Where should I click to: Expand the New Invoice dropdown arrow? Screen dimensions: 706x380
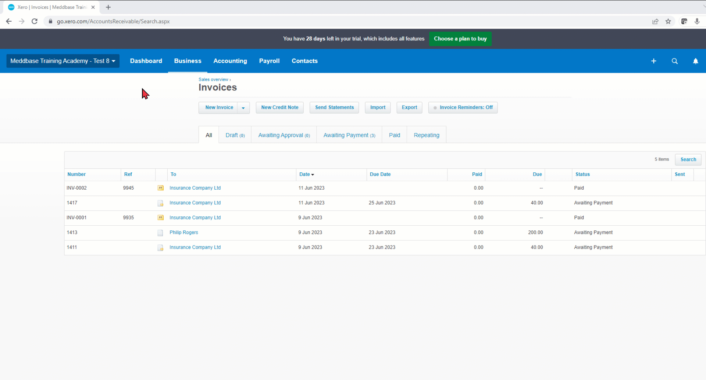point(243,108)
